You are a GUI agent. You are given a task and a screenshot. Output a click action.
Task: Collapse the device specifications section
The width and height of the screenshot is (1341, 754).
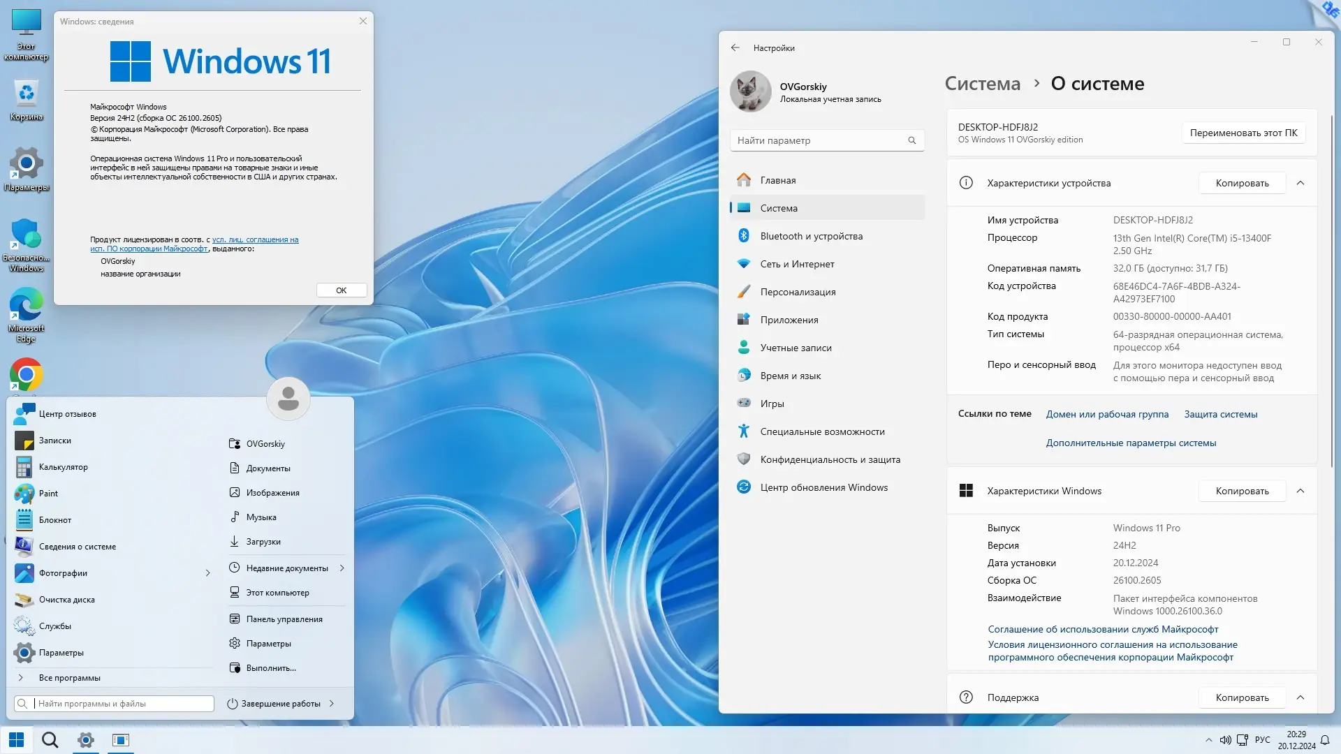pyautogui.click(x=1300, y=183)
